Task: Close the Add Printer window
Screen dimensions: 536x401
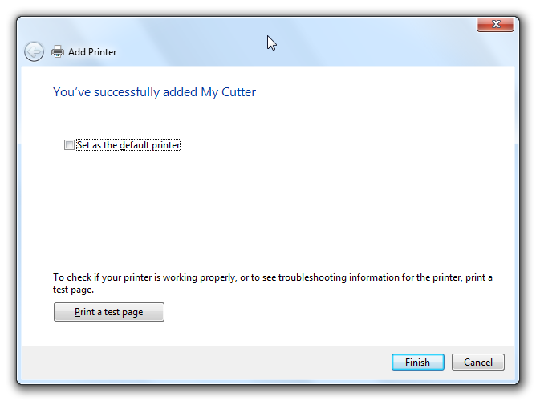Action: (x=494, y=25)
